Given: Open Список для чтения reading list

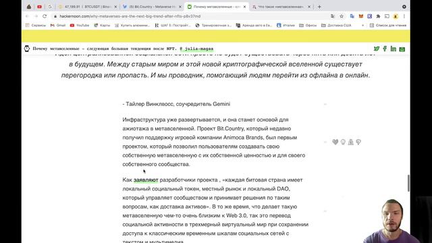Looking at the screenshot, I should (388, 26).
